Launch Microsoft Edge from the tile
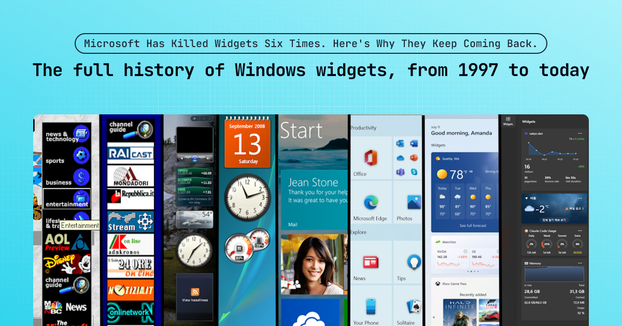 pos(371,203)
